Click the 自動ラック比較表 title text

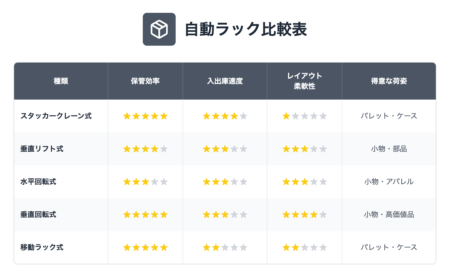[x=246, y=29]
